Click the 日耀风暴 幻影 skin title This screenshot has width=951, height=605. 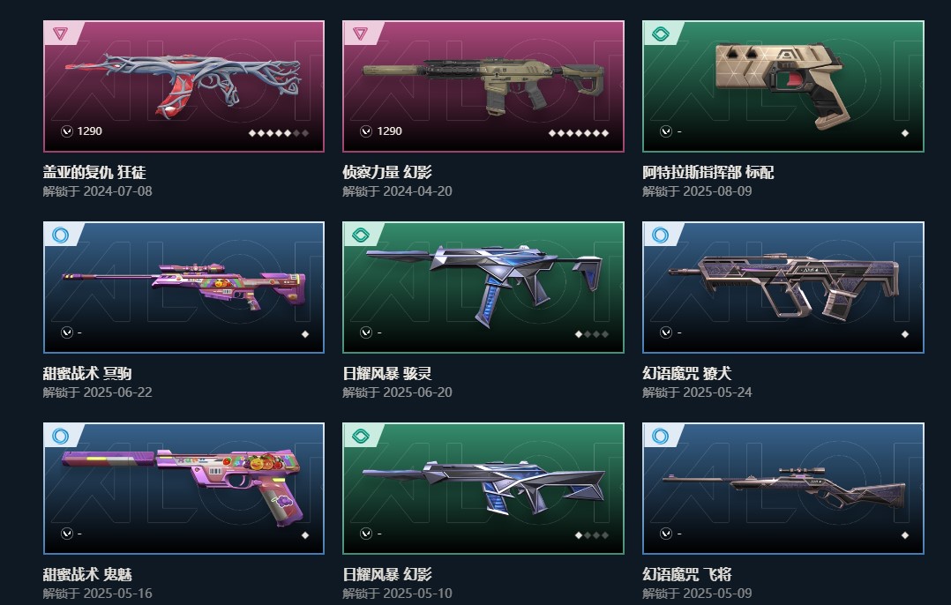click(387, 574)
